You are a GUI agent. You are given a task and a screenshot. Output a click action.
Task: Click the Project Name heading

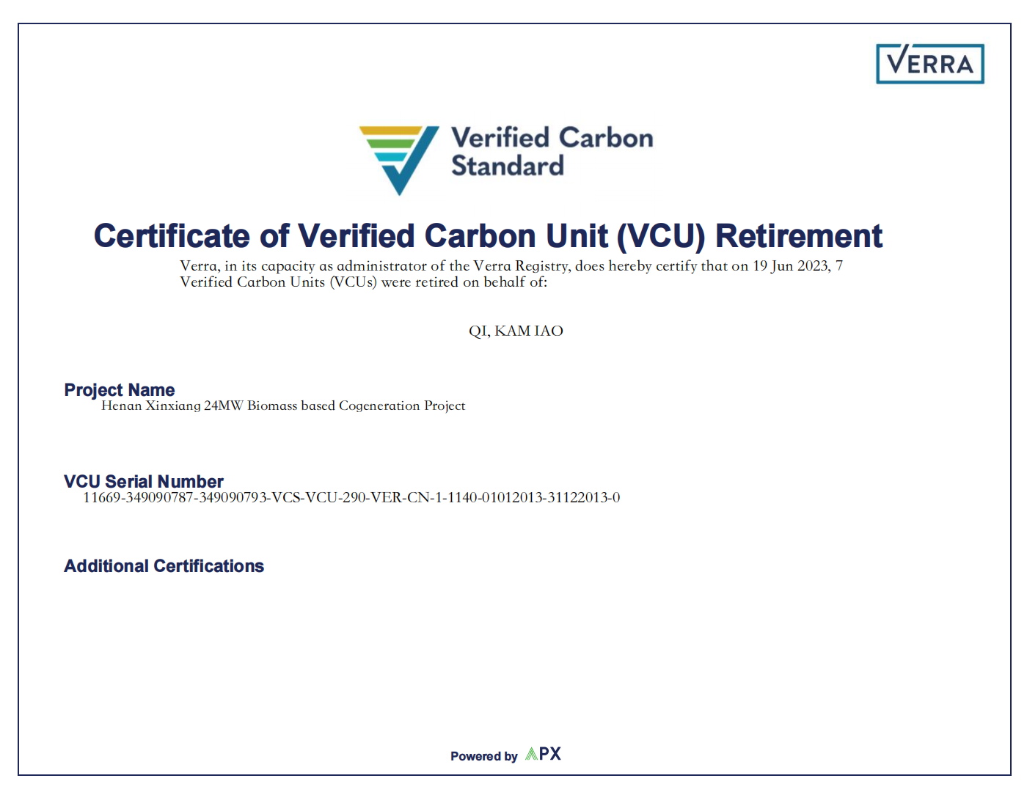pyautogui.click(x=120, y=389)
